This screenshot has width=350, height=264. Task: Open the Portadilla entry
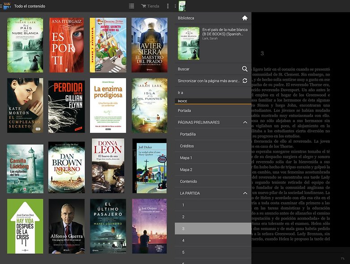[x=213, y=134]
